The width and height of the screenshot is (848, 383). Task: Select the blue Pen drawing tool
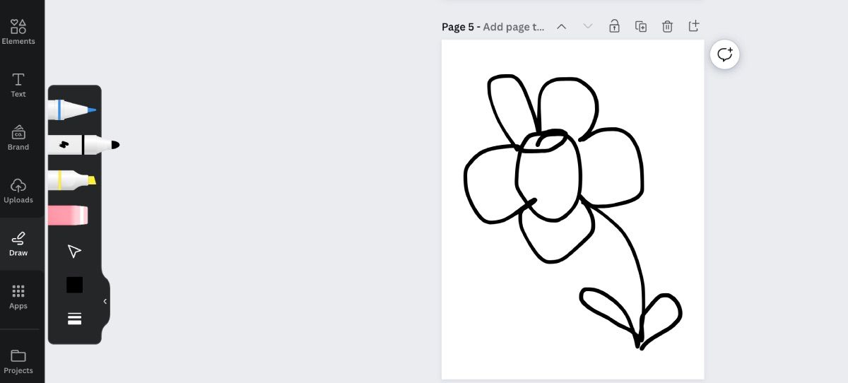point(71,110)
